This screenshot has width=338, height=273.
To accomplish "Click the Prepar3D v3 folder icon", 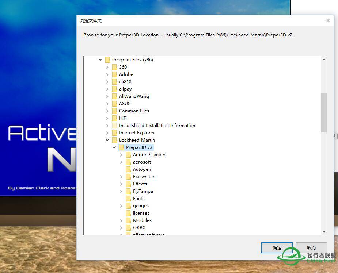I will [121, 147].
